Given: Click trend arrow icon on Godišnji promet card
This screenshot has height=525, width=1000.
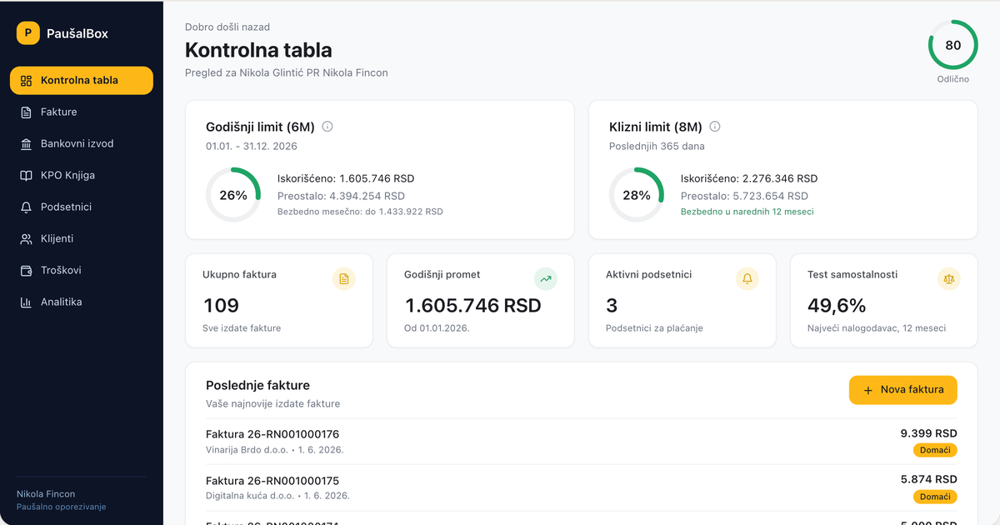Looking at the screenshot, I should (x=546, y=279).
